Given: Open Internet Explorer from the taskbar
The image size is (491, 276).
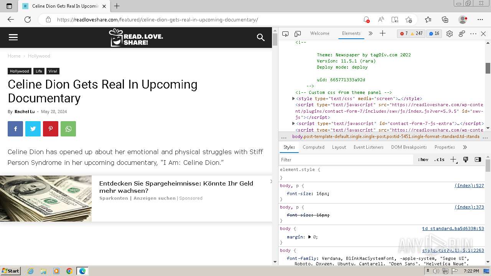Looking at the screenshot, I should [x=30, y=271].
